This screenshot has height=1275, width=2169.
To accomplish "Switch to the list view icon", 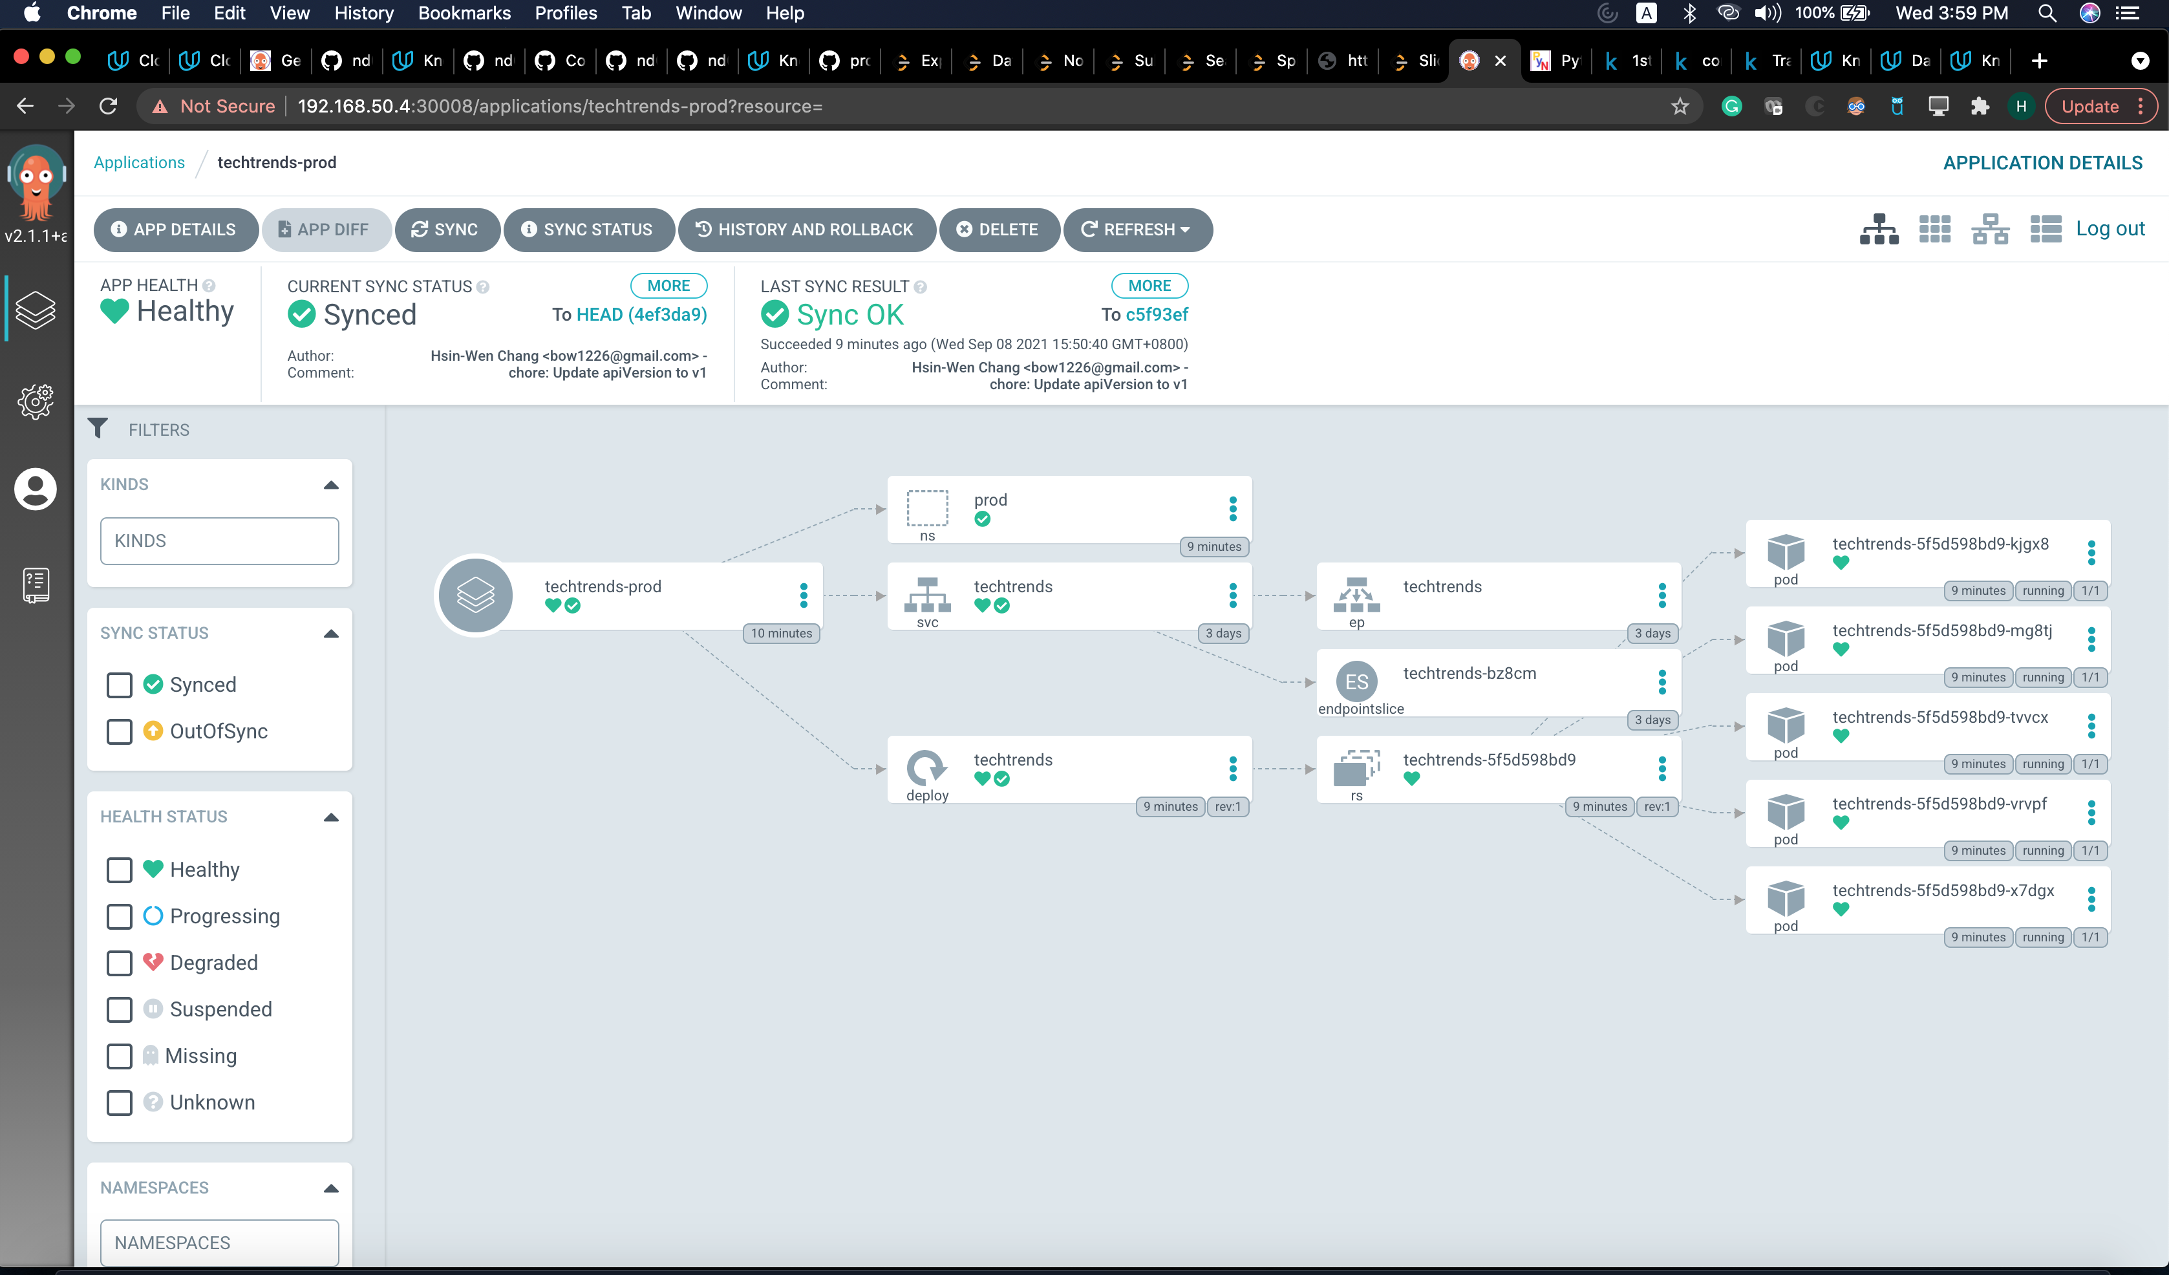I will point(2045,229).
